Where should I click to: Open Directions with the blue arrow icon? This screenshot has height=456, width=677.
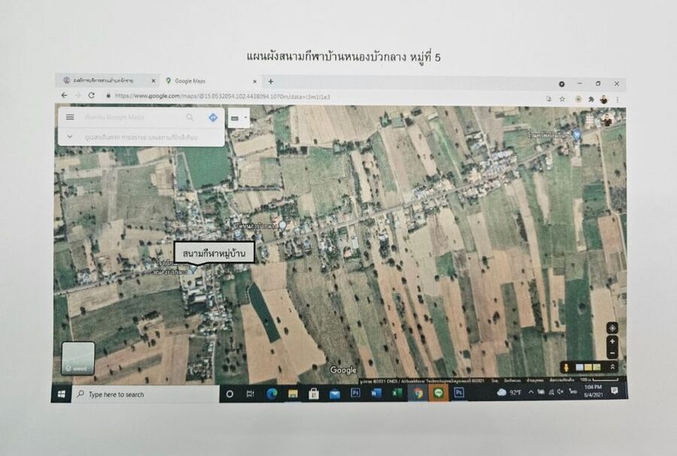tap(213, 117)
